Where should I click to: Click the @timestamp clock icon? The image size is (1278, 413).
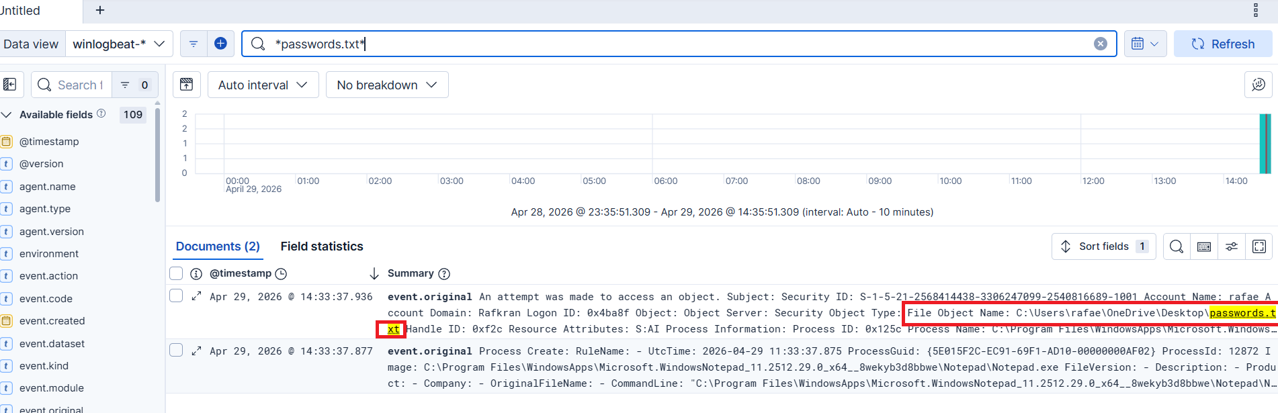pos(281,273)
